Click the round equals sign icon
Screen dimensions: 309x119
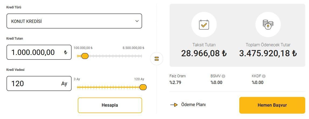click(157, 58)
